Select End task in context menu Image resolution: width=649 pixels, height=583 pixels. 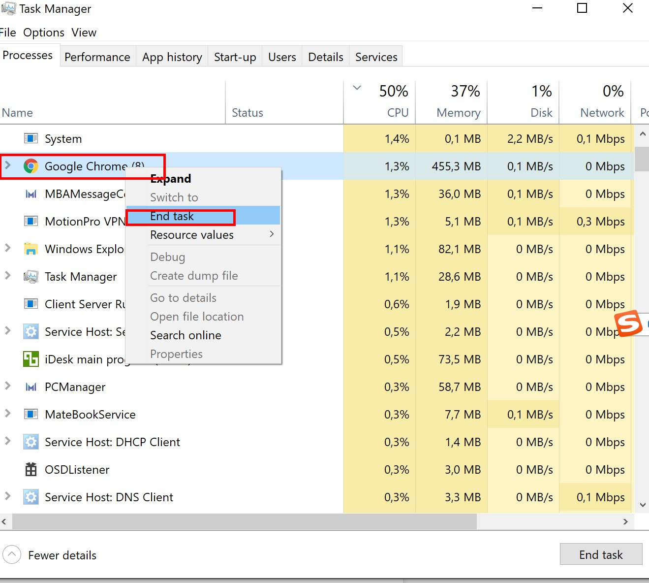tap(172, 216)
